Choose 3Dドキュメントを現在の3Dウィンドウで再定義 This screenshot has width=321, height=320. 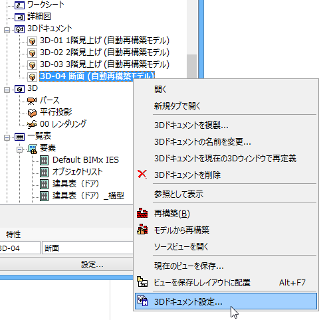coord(226,158)
